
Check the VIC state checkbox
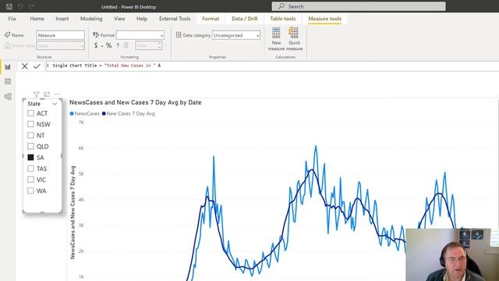(30, 180)
